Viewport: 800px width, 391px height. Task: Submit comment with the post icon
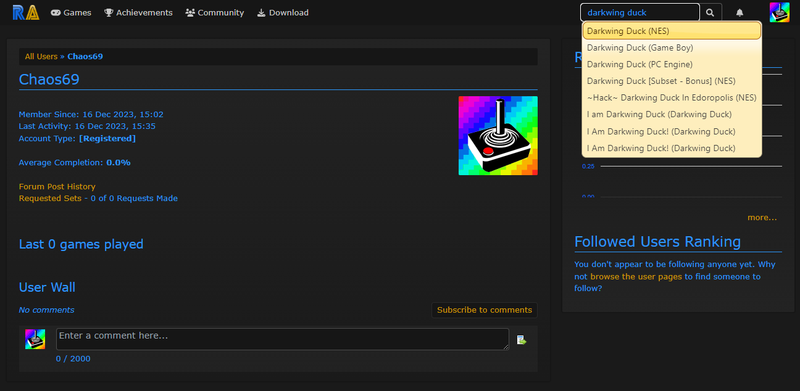pyautogui.click(x=522, y=340)
